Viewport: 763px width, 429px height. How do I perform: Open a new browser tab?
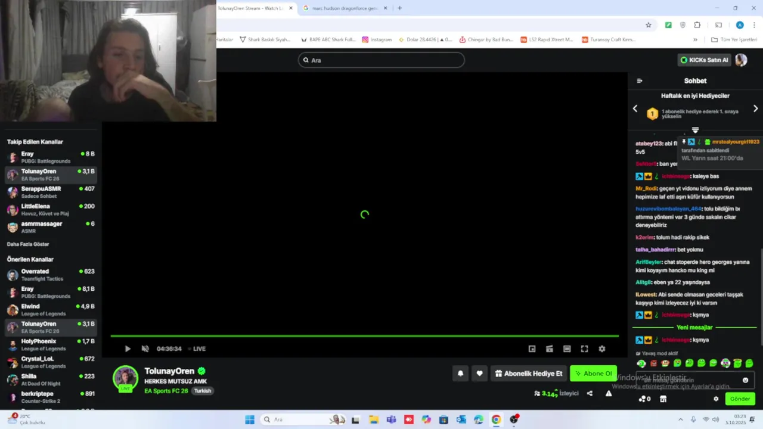pyautogui.click(x=399, y=8)
